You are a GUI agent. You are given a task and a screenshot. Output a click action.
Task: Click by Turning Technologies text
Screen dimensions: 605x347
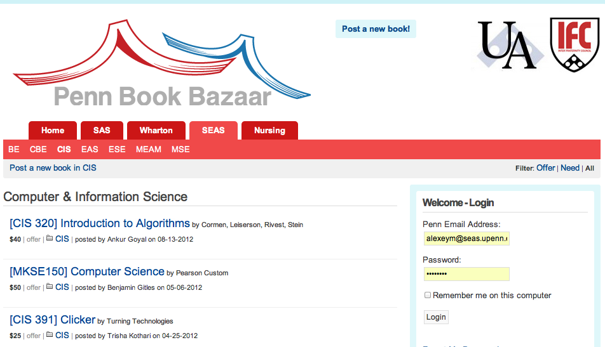(x=135, y=321)
